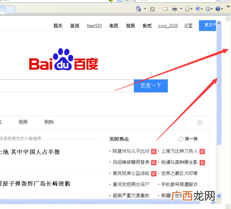Open the 贴吧 link
Screen dimensions: 231x209
point(147,25)
